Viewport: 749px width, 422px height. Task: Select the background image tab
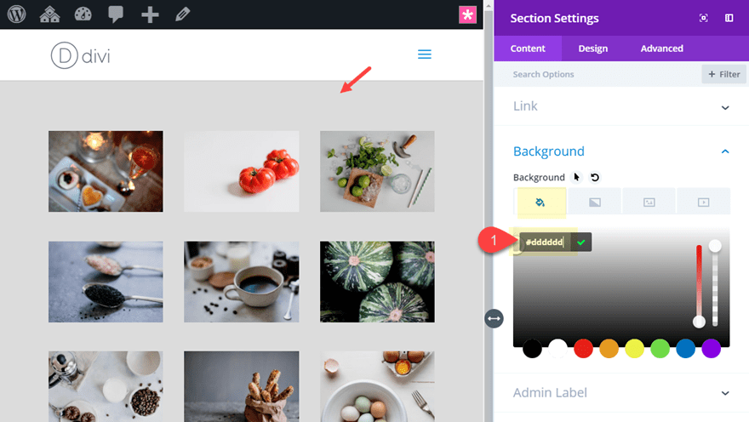pyautogui.click(x=649, y=202)
